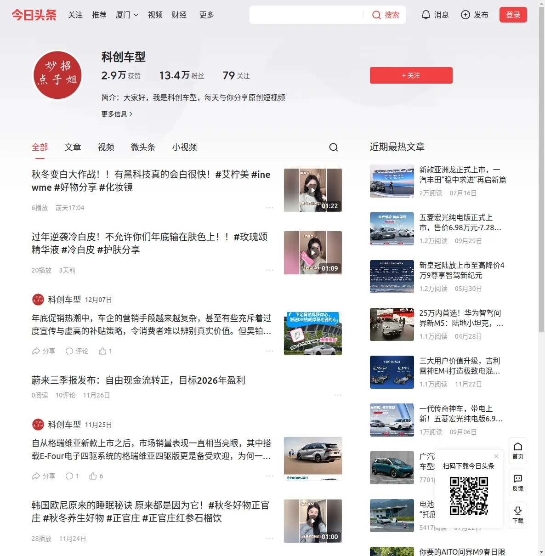Select the 全部 tab
Screen dimensions: 545x556
click(x=40, y=147)
